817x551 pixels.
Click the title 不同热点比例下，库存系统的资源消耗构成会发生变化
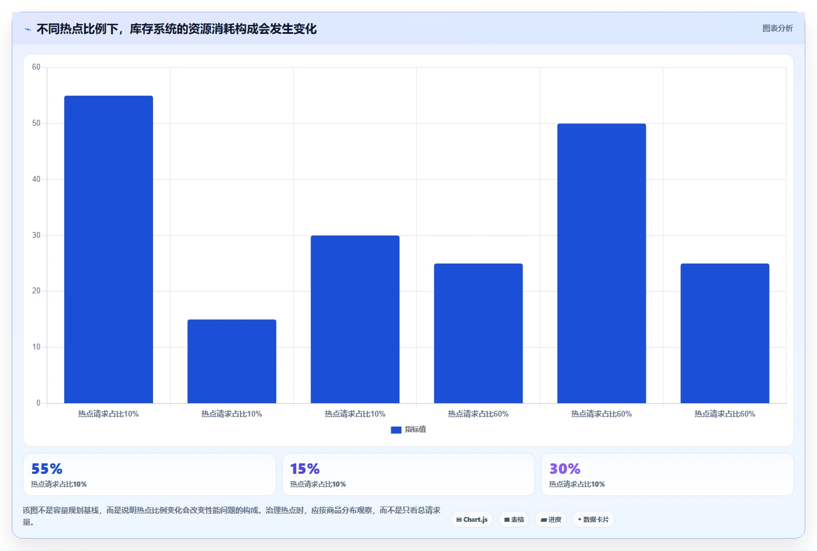pos(176,29)
